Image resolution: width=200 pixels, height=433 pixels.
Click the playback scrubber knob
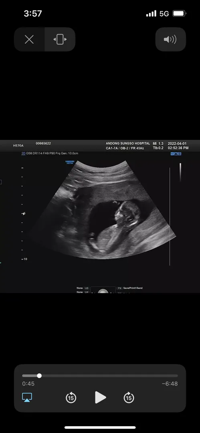point(39,376)
